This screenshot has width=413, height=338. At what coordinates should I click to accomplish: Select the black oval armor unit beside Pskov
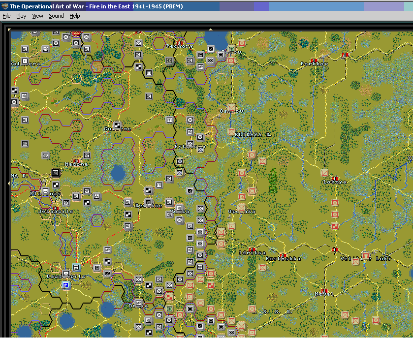point(221,55)
